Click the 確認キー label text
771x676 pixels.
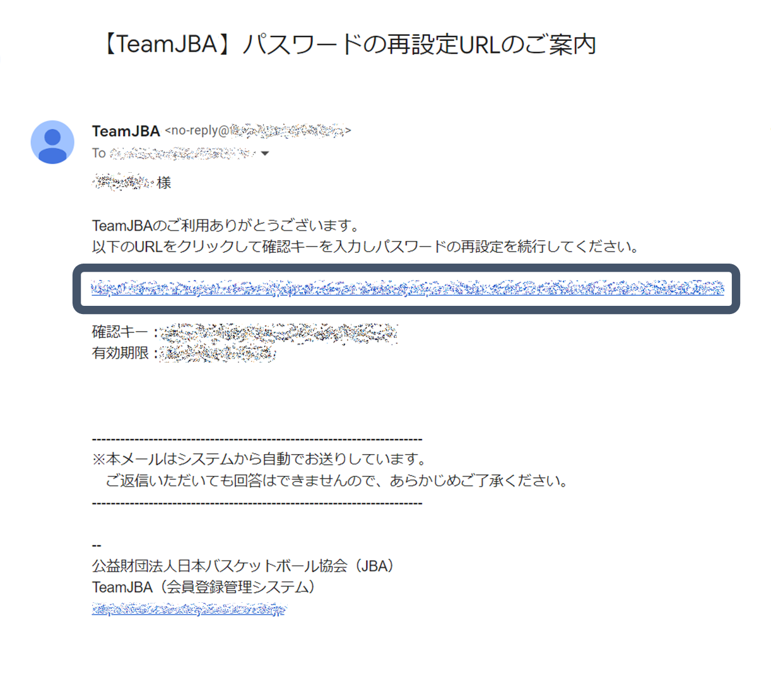[120, 332]
